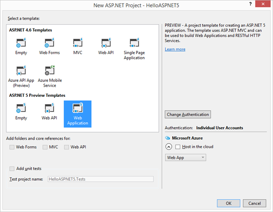Open the Web App dropdown
This screenshot has width=273, height=212.
click(x=185, y=157)
